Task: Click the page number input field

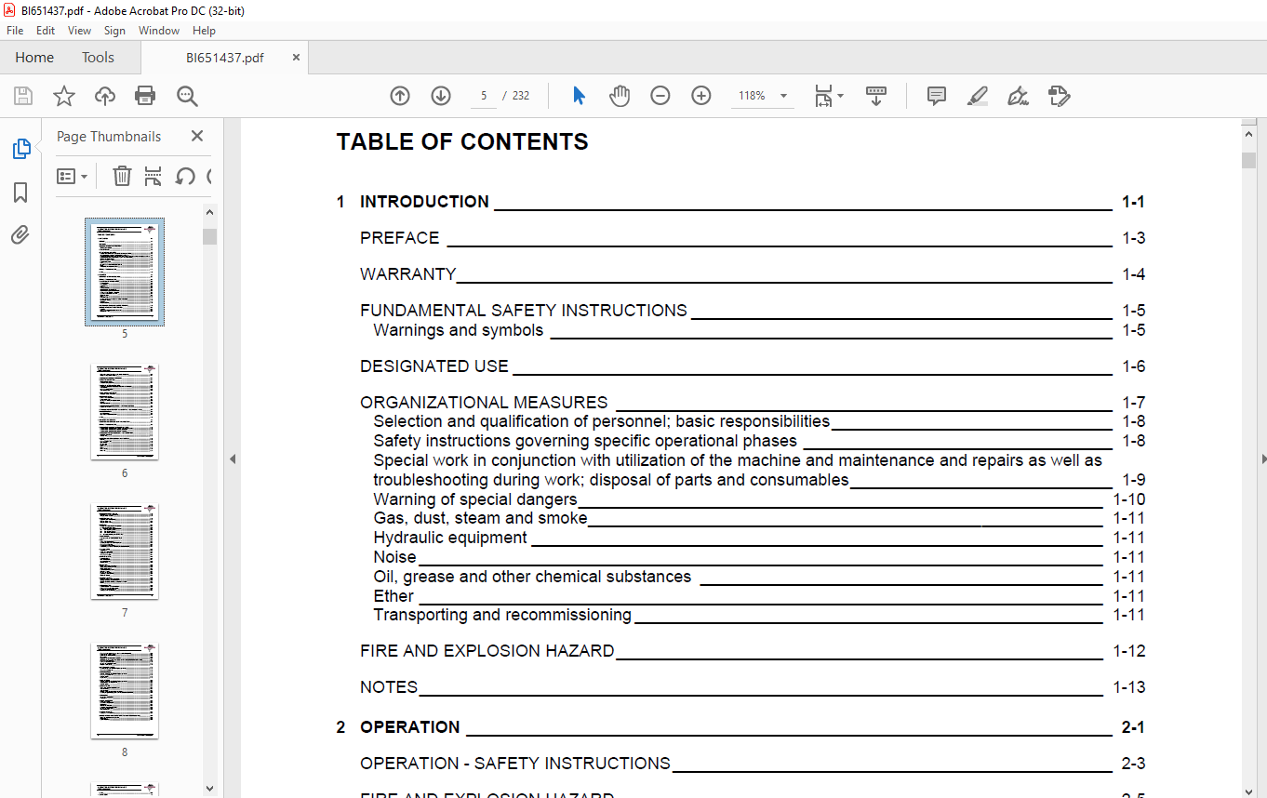Action: point(483,96)
